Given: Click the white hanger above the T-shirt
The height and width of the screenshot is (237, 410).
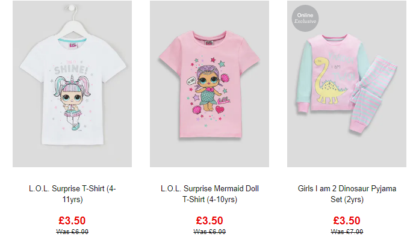Looking at the screenshot, I should coord(72,20).
